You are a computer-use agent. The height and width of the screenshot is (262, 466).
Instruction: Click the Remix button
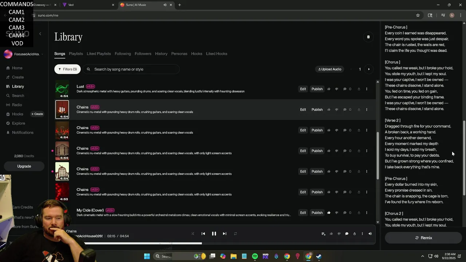tap(423, 238)
